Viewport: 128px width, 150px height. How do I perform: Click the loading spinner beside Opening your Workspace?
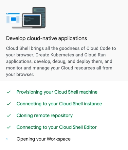7,139
